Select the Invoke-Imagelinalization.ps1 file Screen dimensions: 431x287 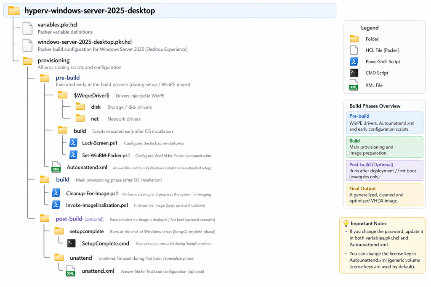point(97,205)
